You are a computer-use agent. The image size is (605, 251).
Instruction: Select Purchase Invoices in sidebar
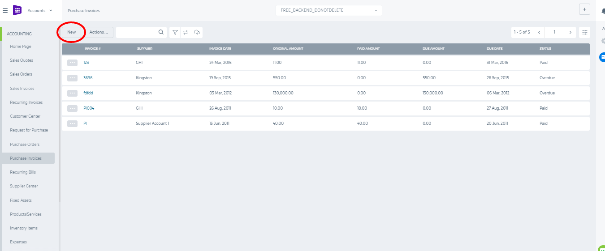click(x=28, y=158)
